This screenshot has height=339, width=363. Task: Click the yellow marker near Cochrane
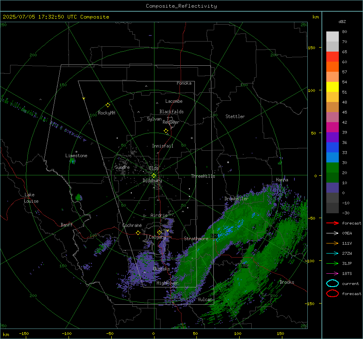138,233
